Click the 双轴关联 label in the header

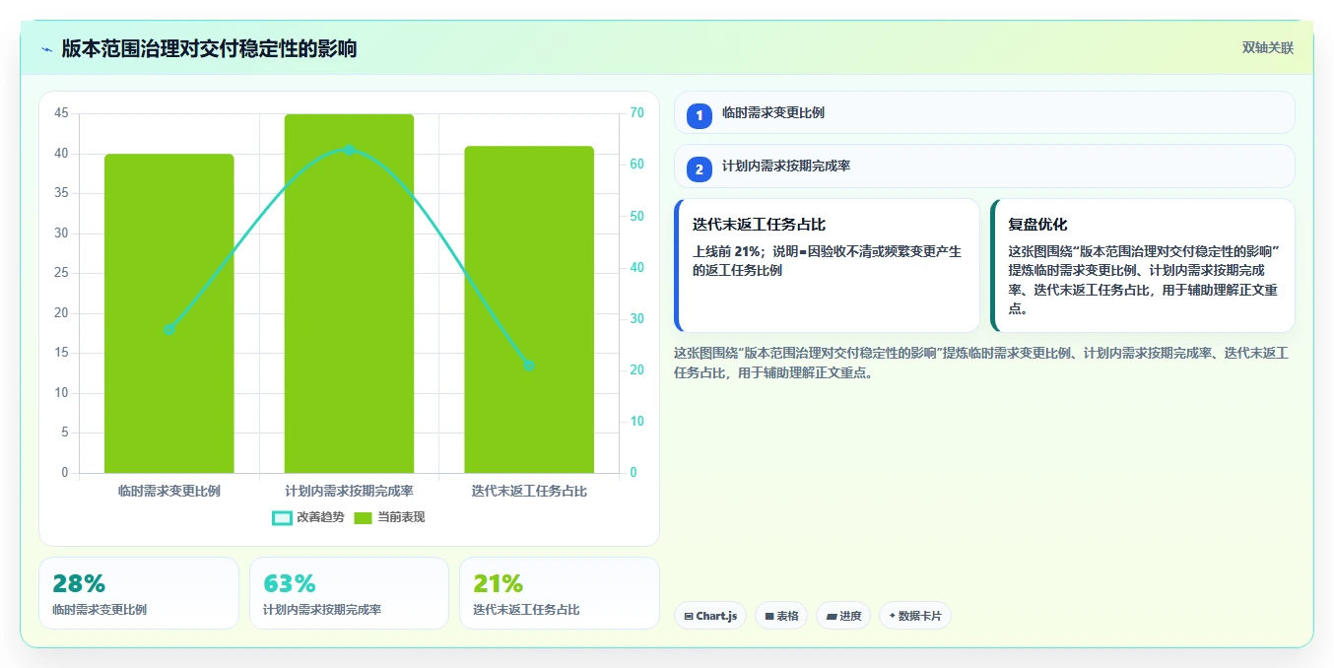click(1267, 48)
